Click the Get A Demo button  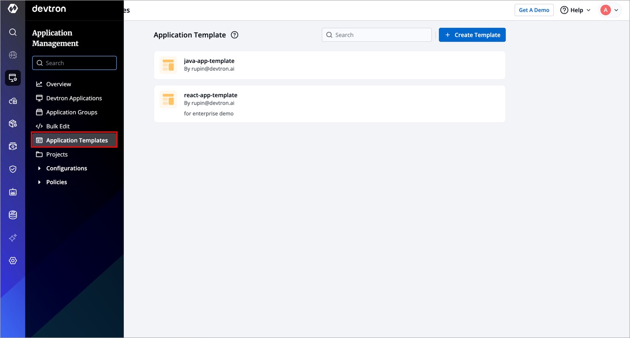pos(534,10)
